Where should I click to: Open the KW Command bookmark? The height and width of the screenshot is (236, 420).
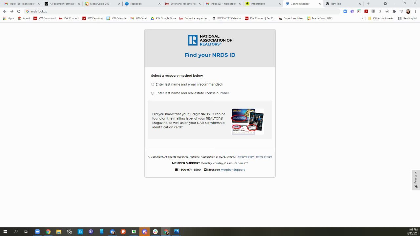[45, 18]
